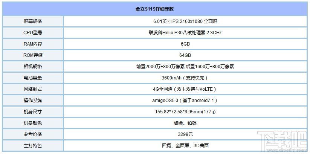Click the 3299元 price value
The image size is (310, 154).
185,134
